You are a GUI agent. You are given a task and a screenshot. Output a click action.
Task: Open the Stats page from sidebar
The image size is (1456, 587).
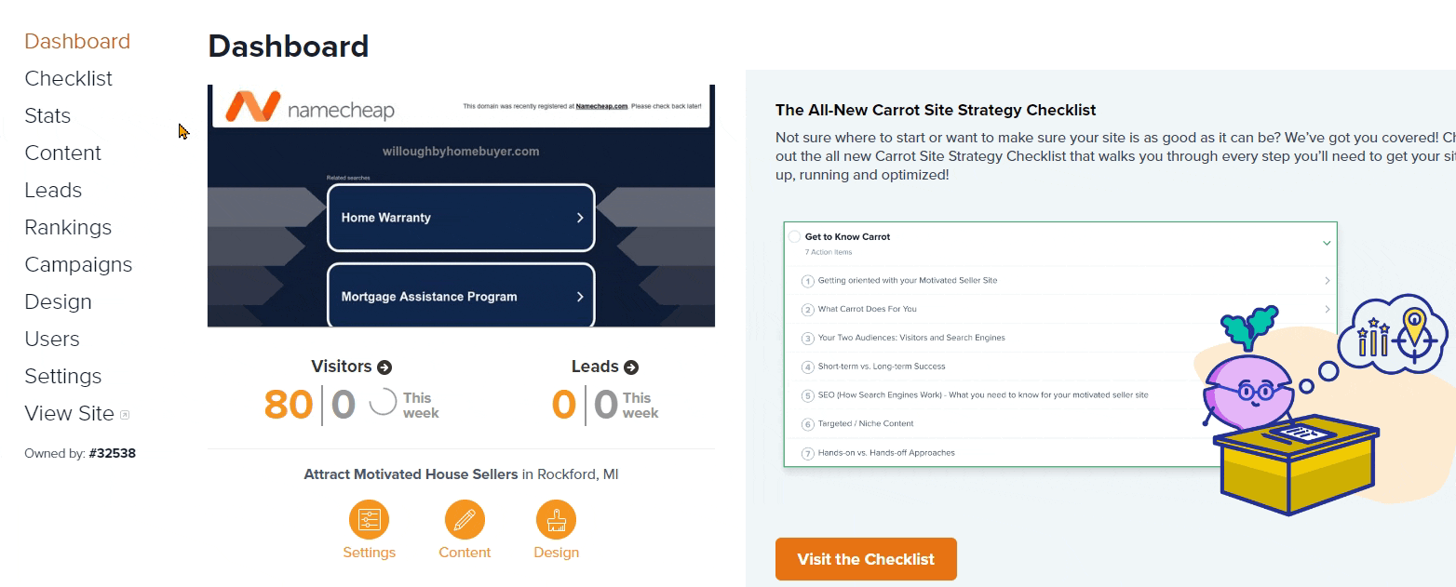coord(47,115)
